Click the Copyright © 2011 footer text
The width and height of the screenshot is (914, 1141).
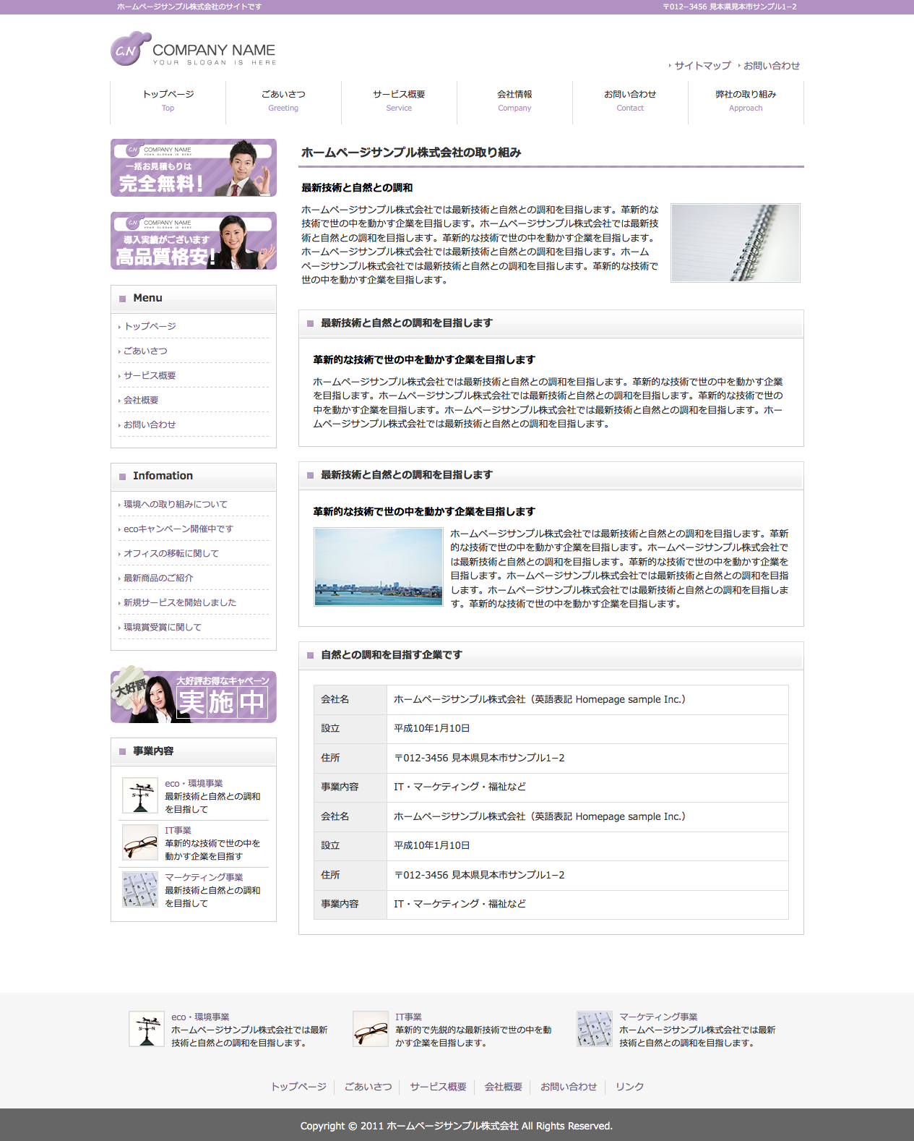pyautogui.click(x=457, y=1126)
